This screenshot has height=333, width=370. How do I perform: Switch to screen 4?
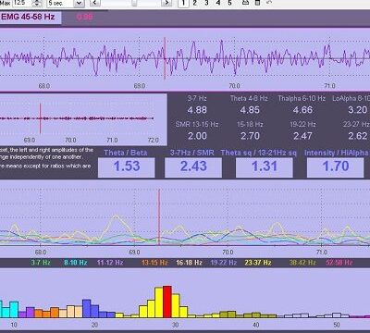218,3
